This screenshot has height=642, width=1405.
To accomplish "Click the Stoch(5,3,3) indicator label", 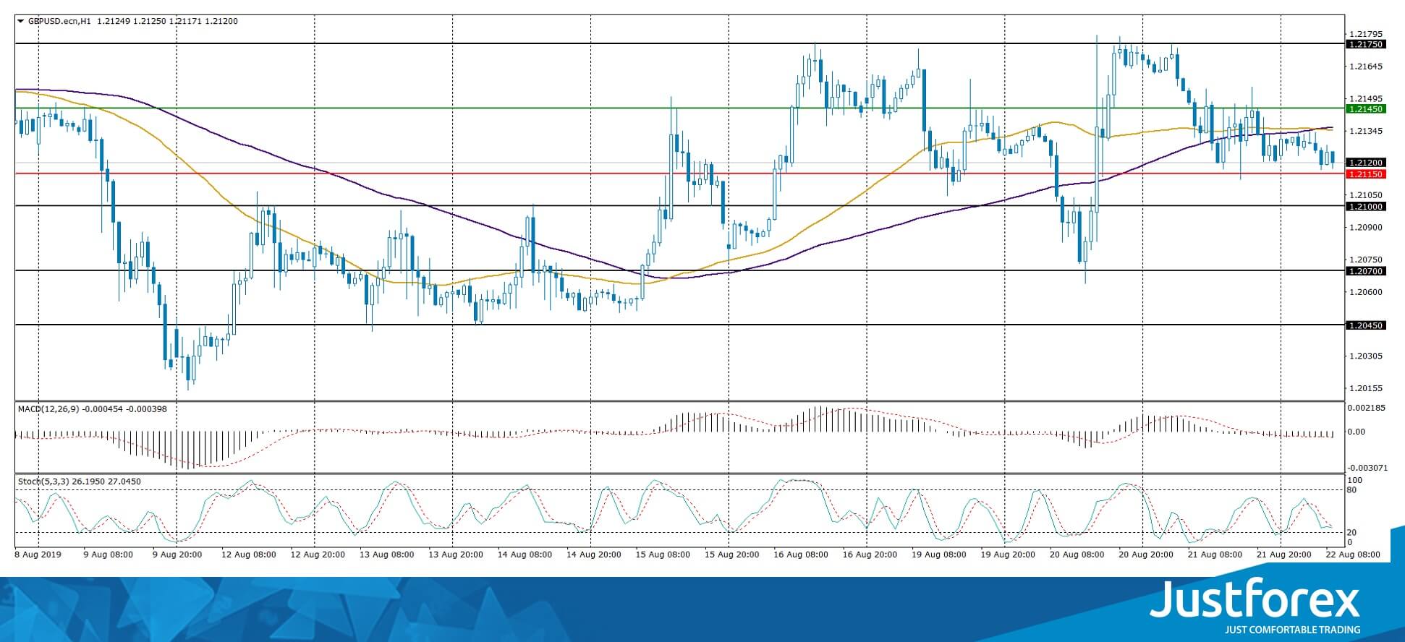I will 44,482.
